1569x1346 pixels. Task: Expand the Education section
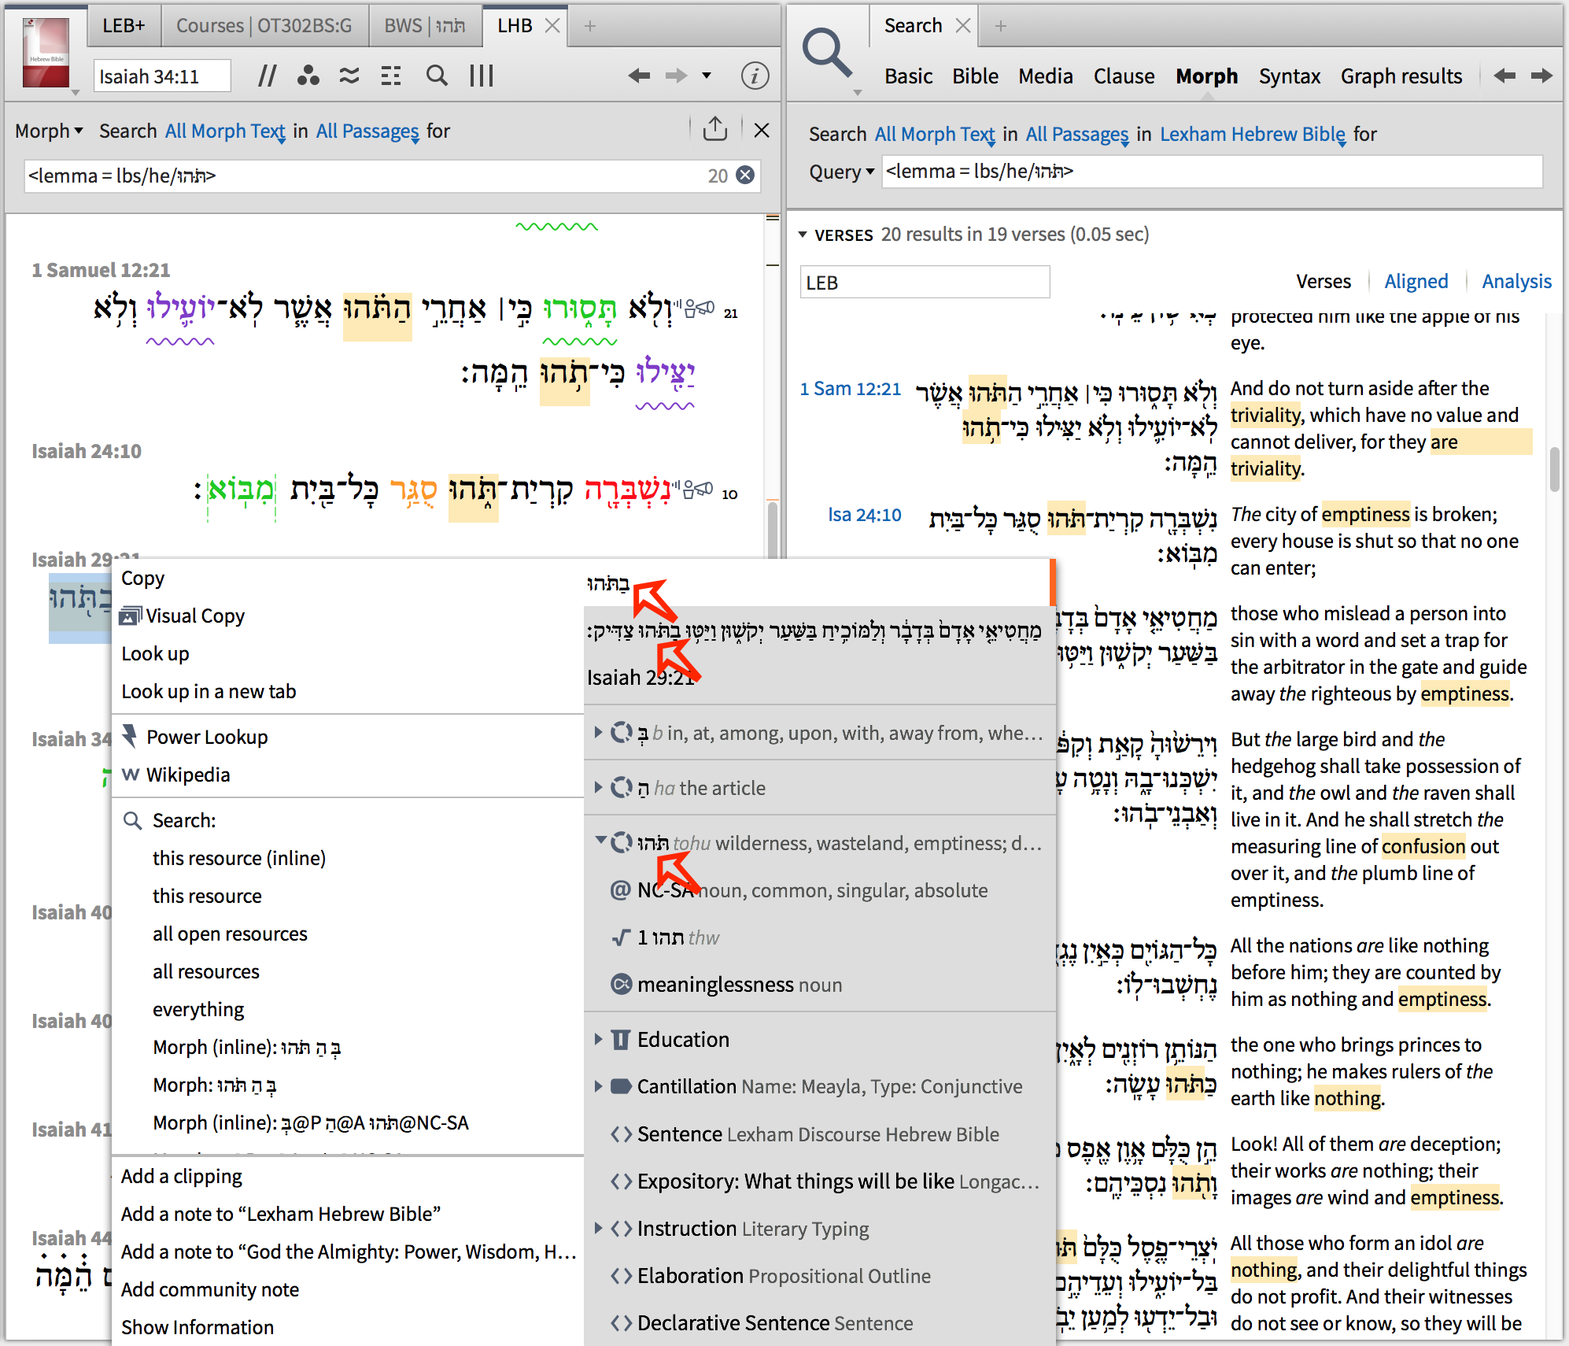(598, 1039)
